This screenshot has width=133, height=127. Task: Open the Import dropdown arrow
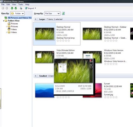coord(35,8)
